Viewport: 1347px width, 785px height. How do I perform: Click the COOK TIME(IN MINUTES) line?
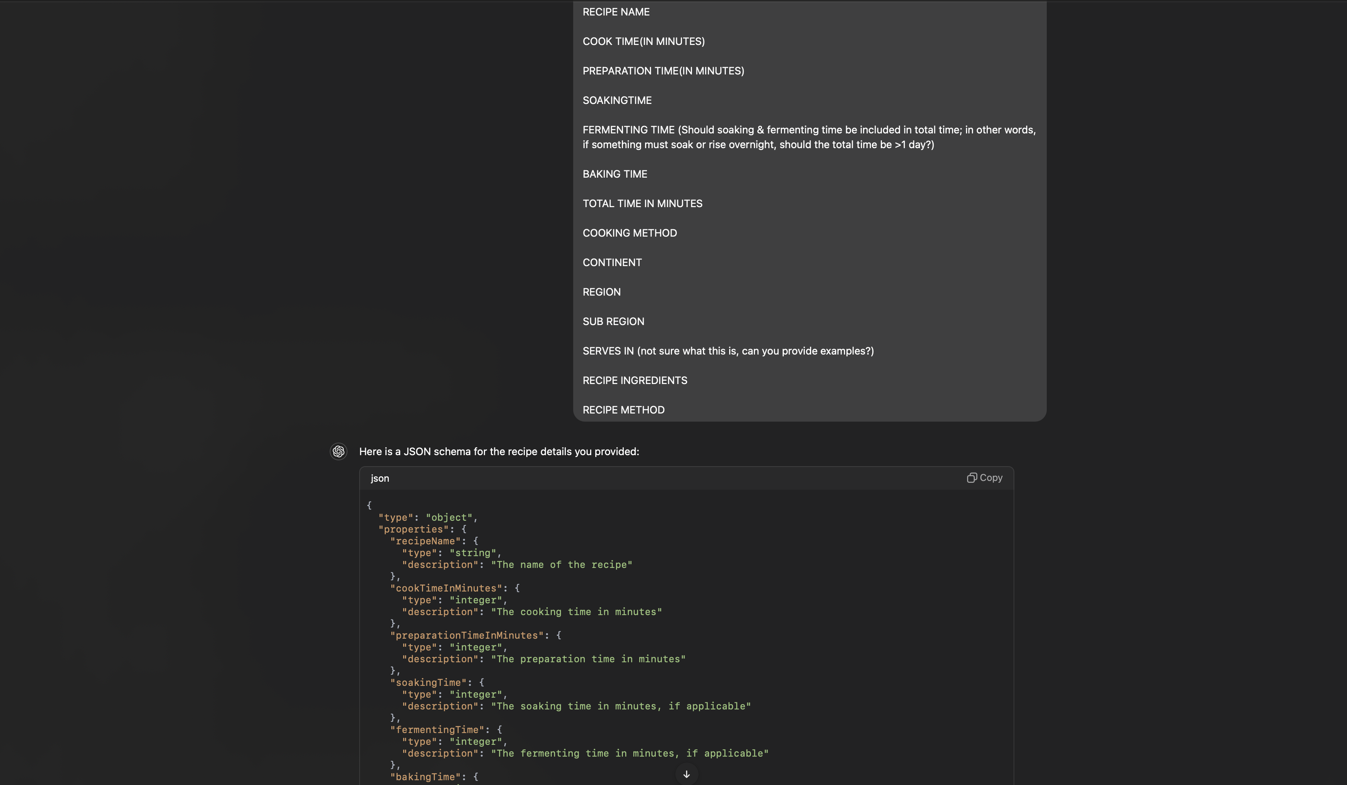[644, 42]
